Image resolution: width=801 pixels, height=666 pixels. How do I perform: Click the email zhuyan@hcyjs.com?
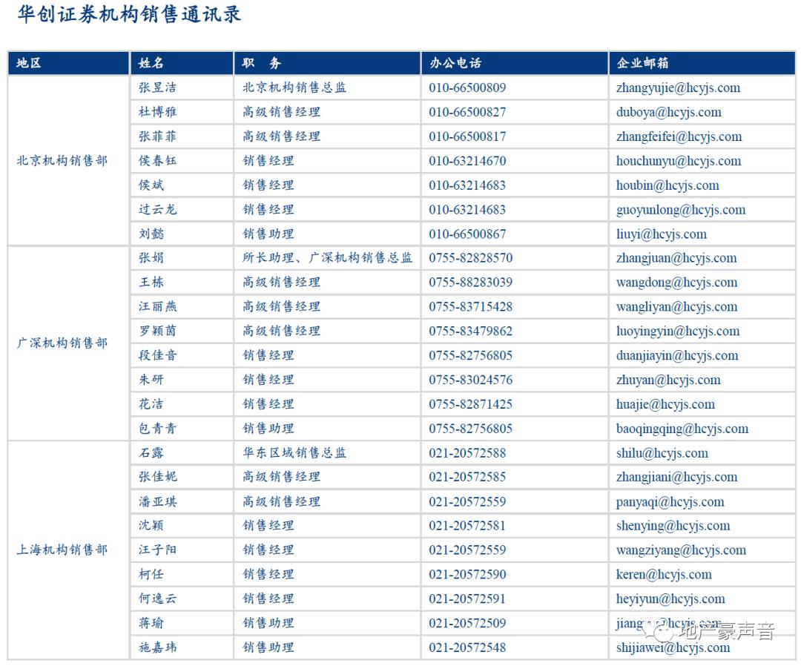coord(668,380)
